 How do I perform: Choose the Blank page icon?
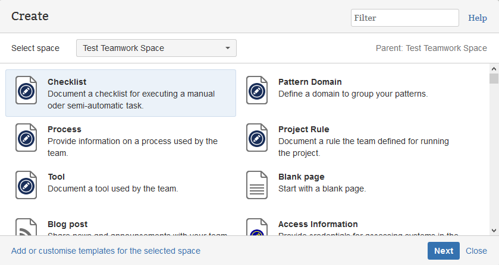tap(256, 186)
